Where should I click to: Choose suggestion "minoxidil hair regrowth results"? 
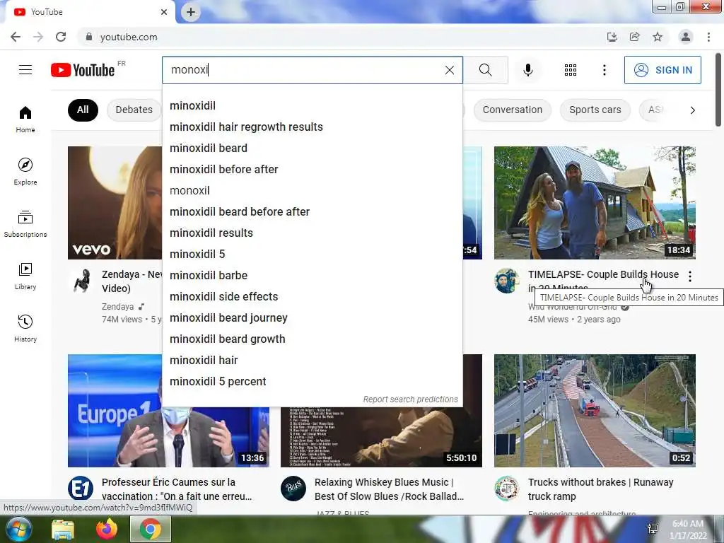pos(312,127)
